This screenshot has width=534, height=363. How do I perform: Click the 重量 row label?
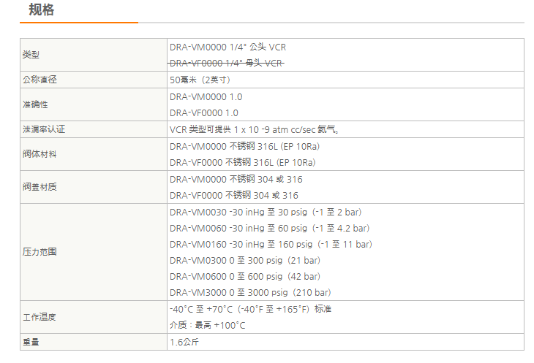(x=31, y=342)
